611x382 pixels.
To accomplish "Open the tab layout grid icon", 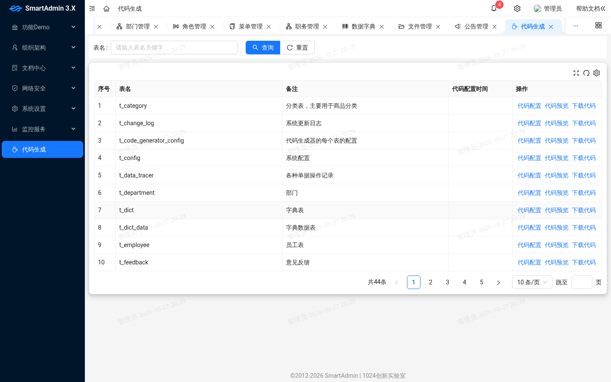I will coord(598,25).
